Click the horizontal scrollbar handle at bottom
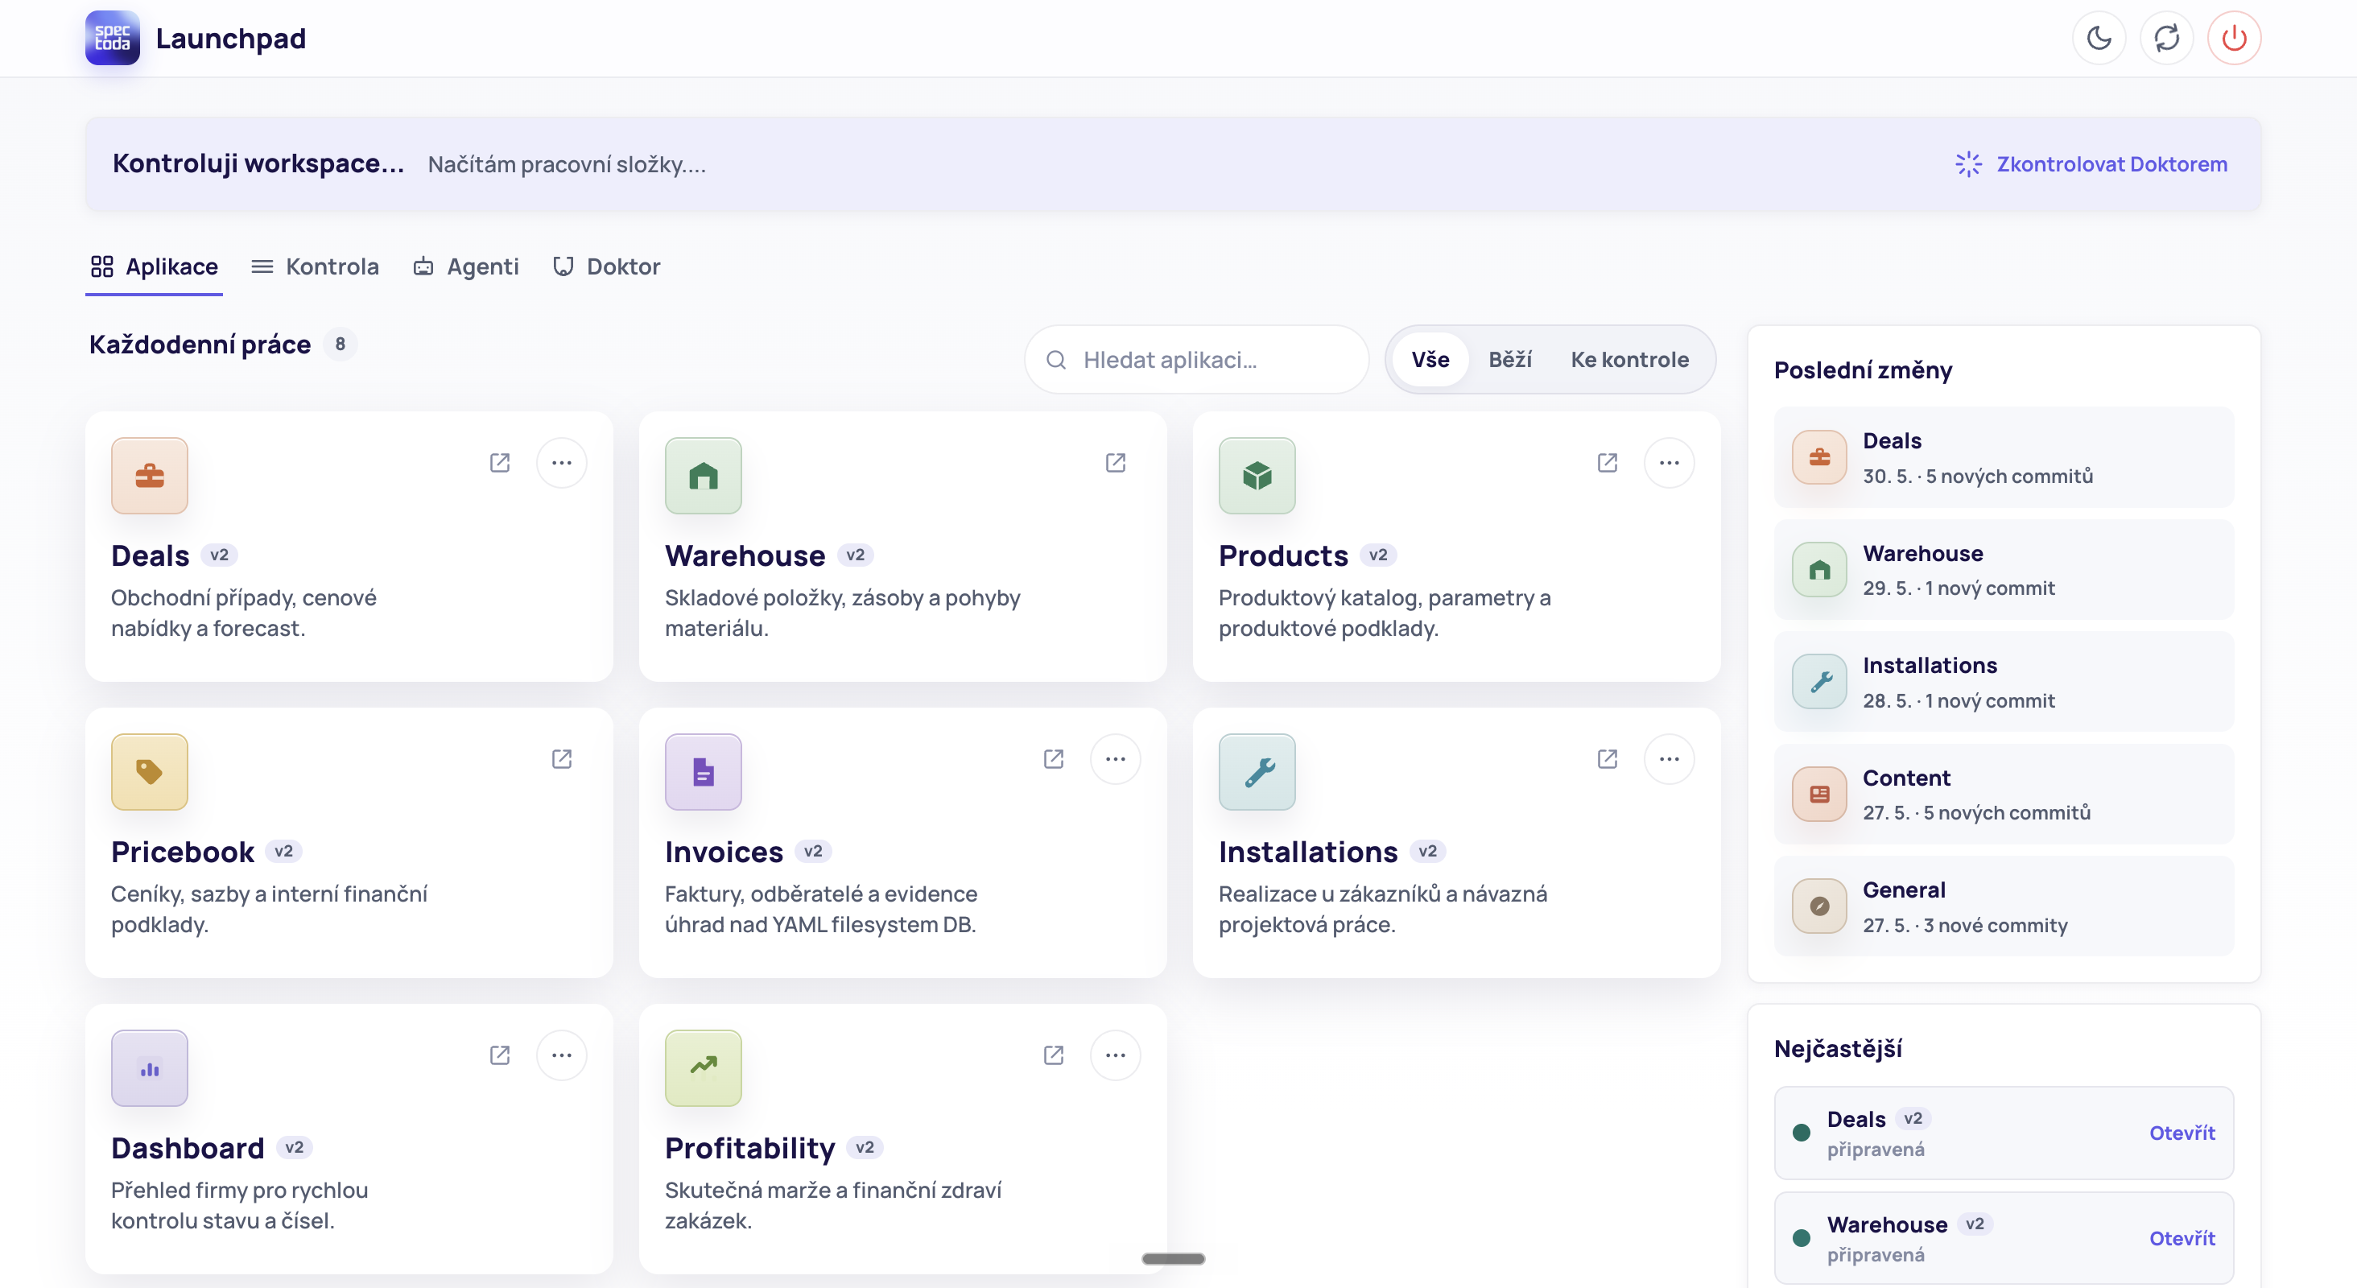The height and width of the screenshot is (1288, 2357). [x=1173, y=1260]
